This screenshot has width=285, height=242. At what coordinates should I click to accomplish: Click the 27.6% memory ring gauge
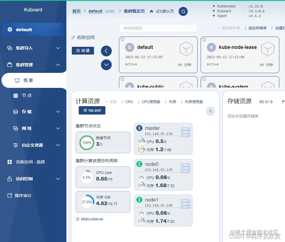click(x=87, y=202)
